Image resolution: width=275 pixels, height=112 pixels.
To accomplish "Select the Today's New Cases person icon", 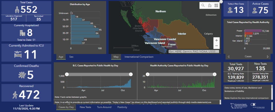I will [x=230, y=10].
